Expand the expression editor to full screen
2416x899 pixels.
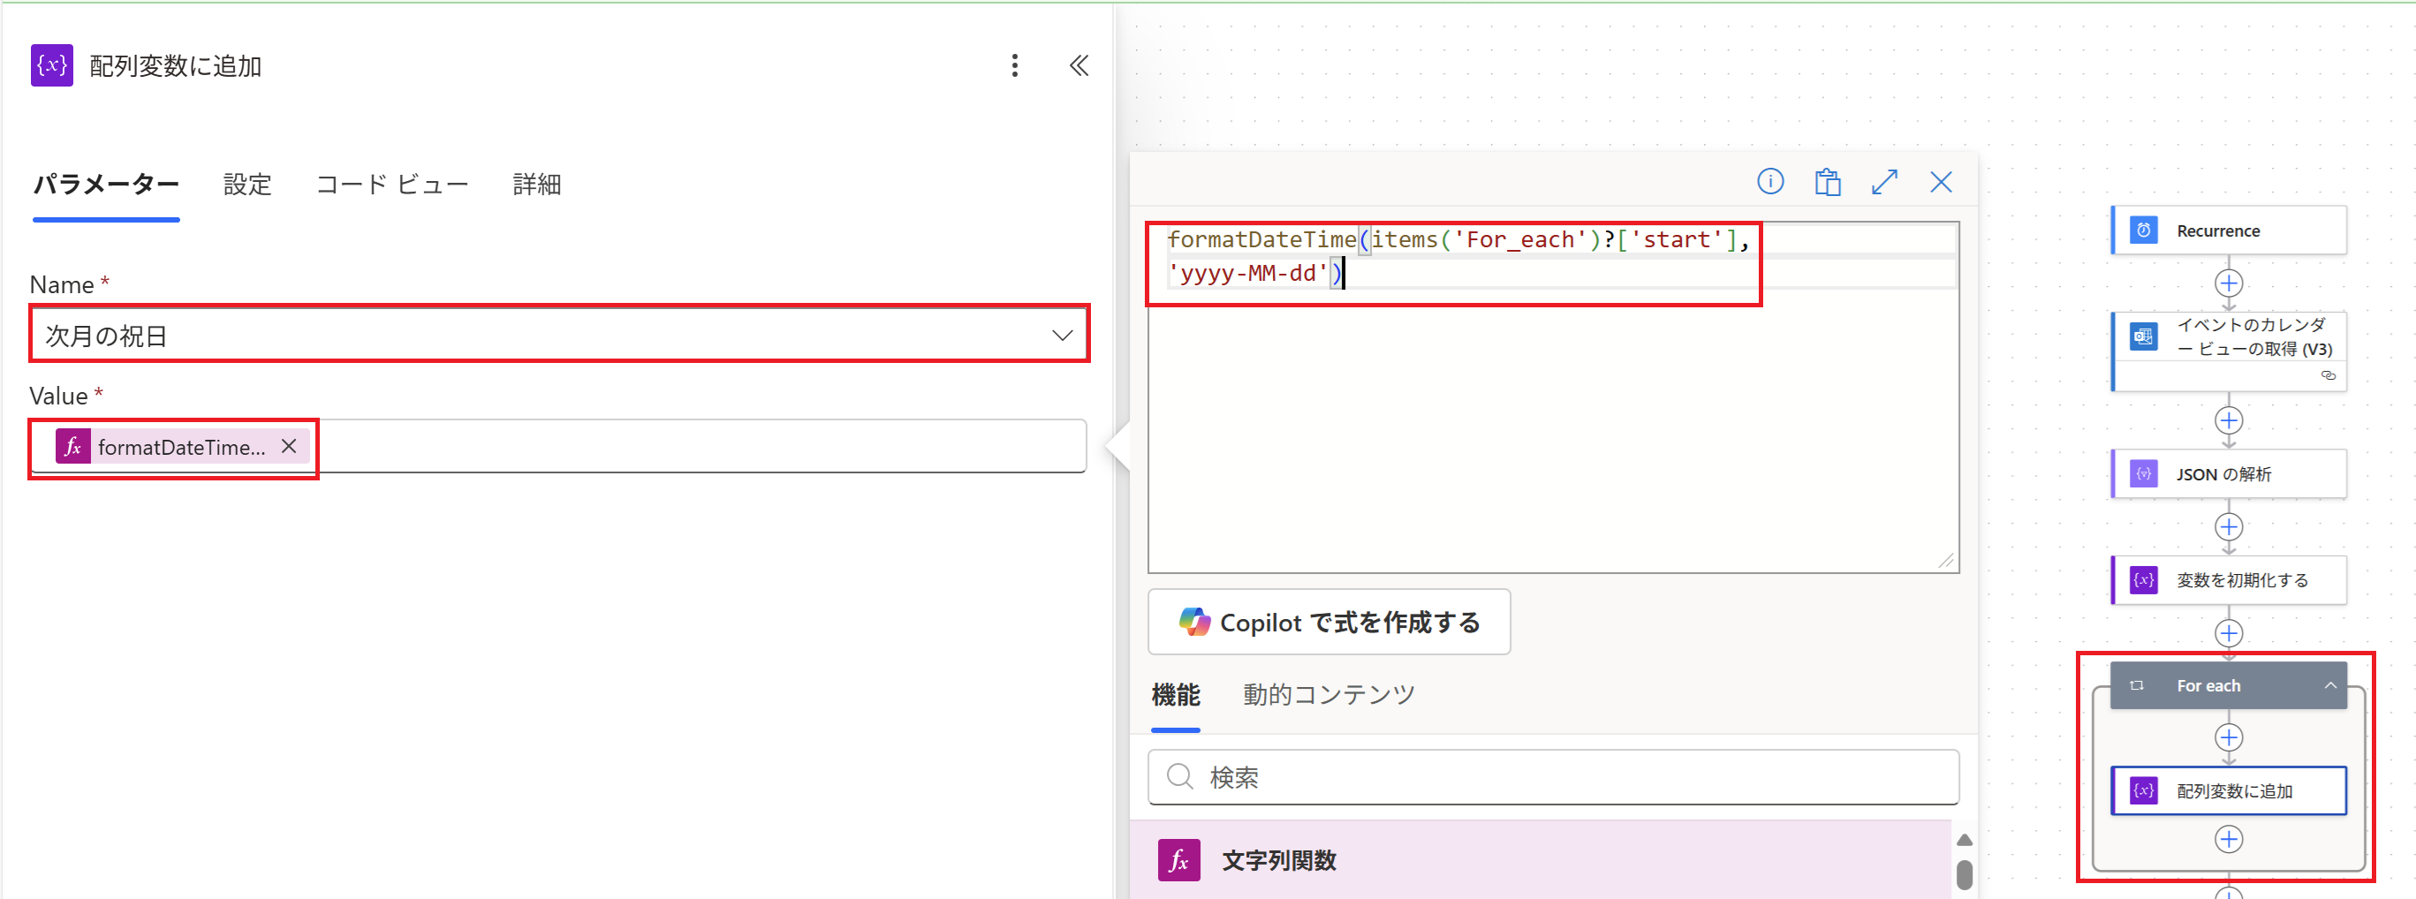tap(1884, 181)
